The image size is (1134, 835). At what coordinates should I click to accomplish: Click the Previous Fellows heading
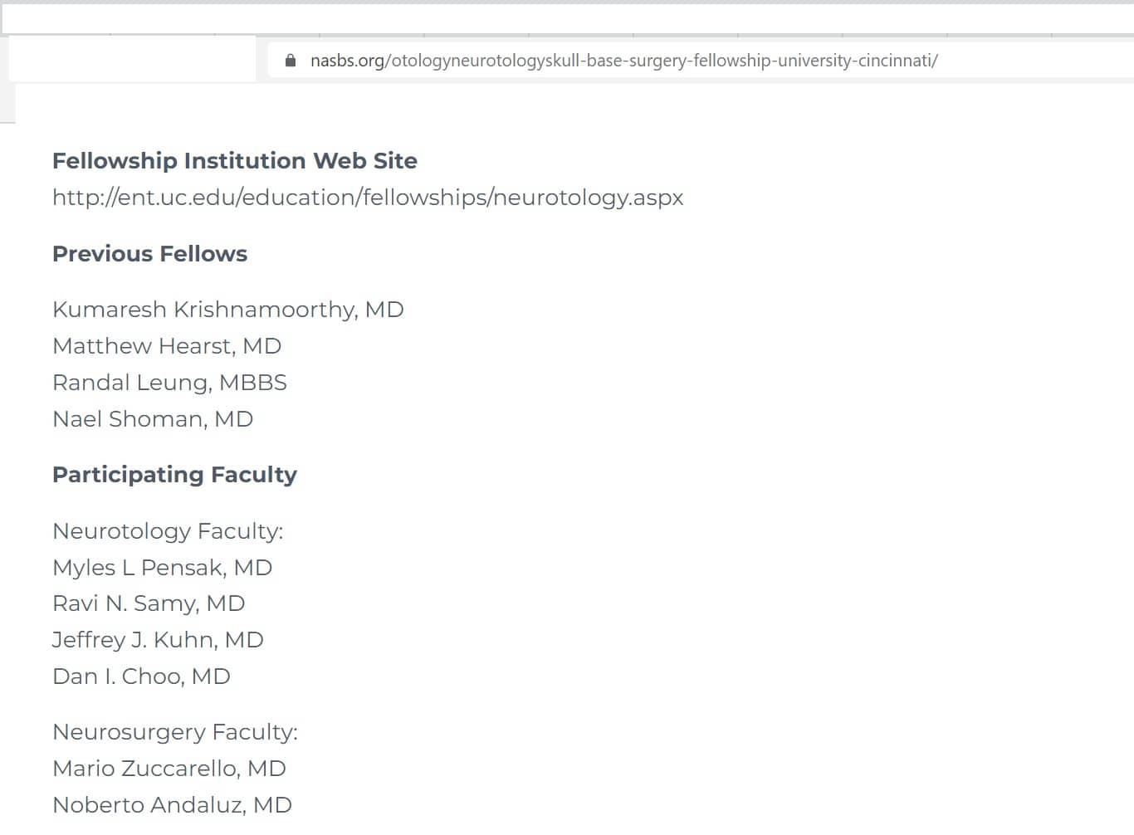click(x=149, y=253)
